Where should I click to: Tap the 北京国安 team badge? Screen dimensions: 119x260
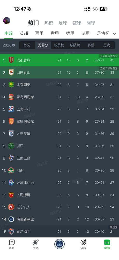[11, 85]
